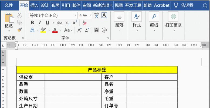The width and height of the screenshot is (210, 108).
Task: Select the Format Painter brush
Action: point(19,30)
